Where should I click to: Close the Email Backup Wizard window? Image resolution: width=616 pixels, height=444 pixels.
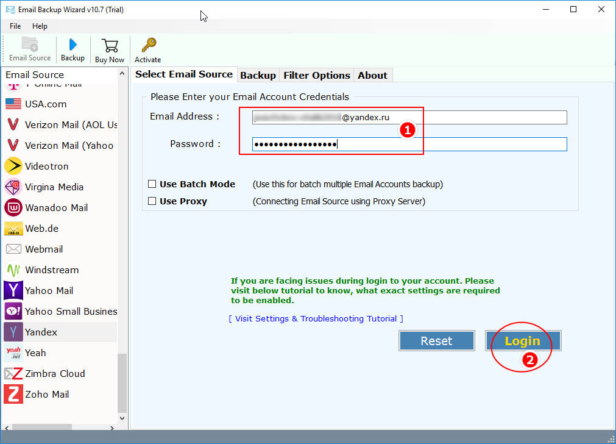(x=601, y=9)
